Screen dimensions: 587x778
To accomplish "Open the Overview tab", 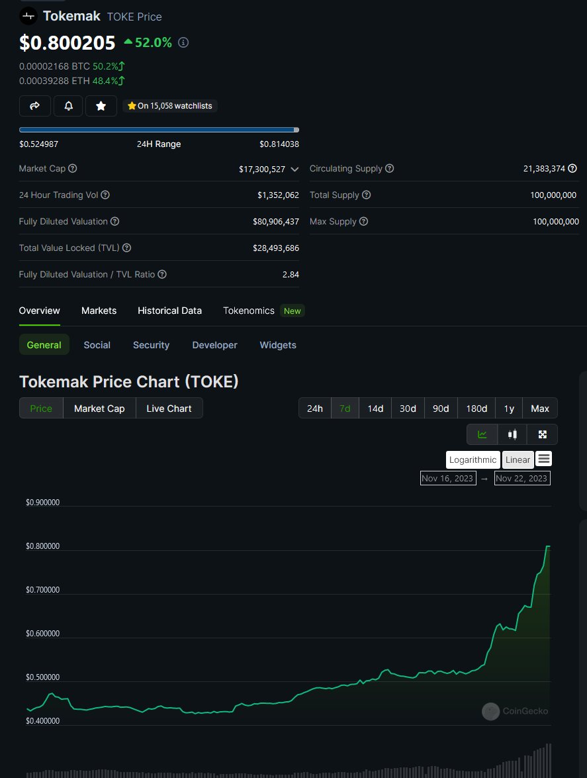I will 39,311.
